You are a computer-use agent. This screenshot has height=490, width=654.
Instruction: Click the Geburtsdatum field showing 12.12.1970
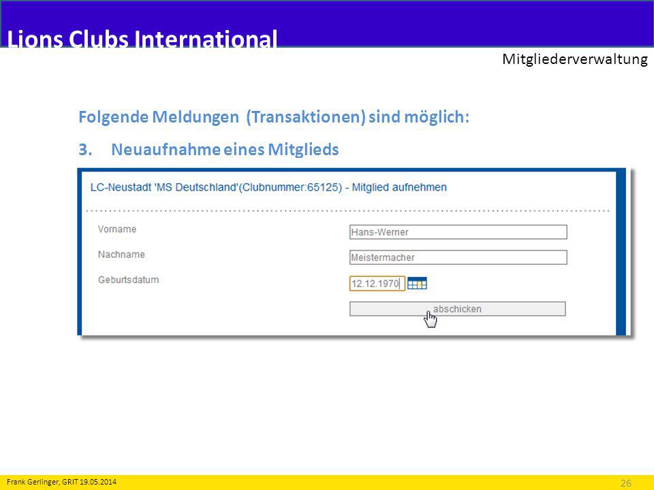pos(377,283)
